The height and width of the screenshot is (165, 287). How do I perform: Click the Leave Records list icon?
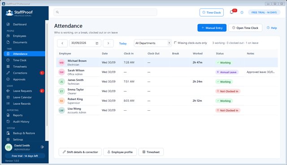click(x=8, y=104)
